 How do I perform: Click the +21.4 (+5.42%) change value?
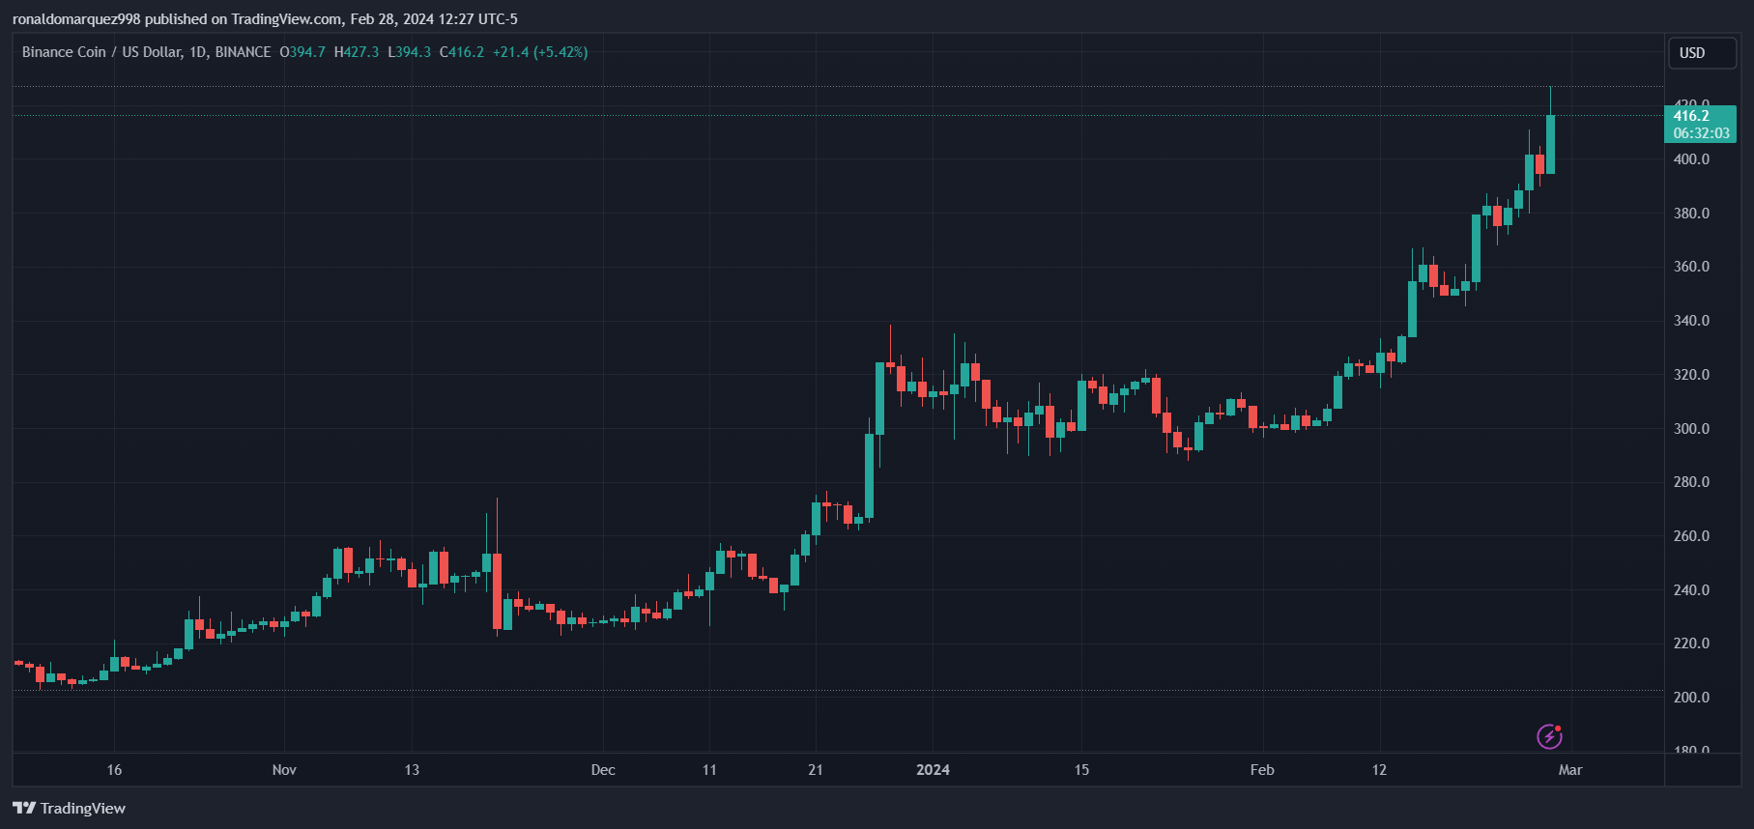(539, 52)
